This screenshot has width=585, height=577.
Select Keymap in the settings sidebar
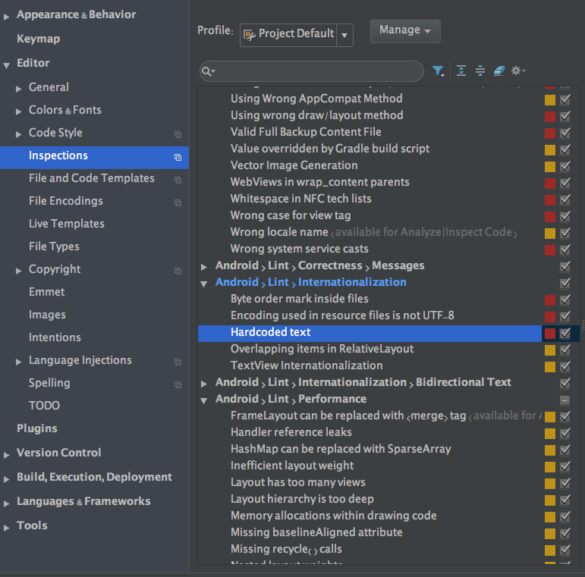pos(38,39)
